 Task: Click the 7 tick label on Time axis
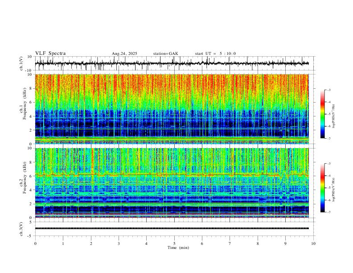pyautogui.click(x=230, y=244)
